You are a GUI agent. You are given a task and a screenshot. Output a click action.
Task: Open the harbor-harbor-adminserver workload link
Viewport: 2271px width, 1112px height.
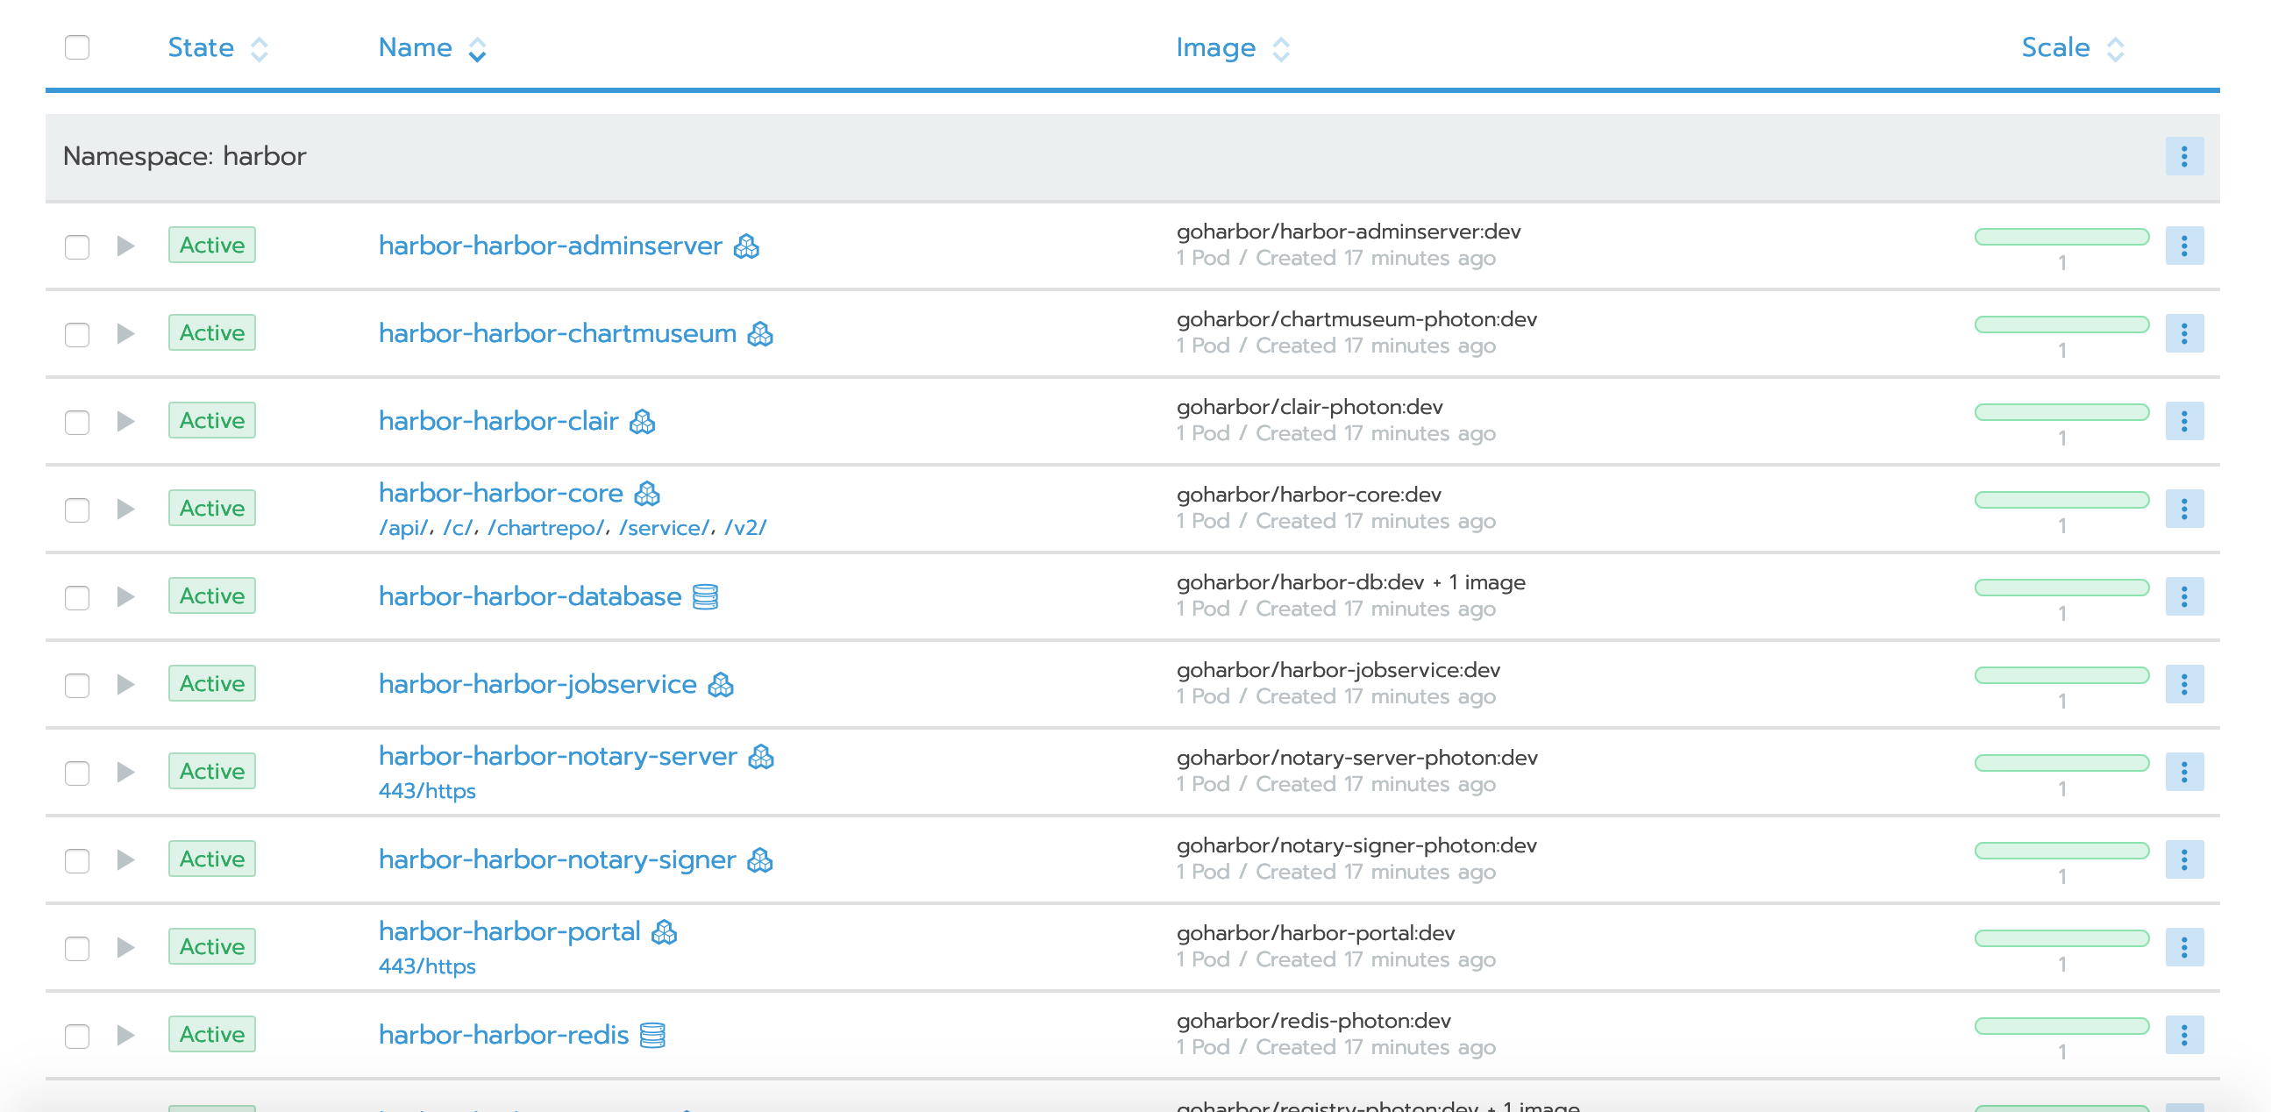click(x=550, y=246)
